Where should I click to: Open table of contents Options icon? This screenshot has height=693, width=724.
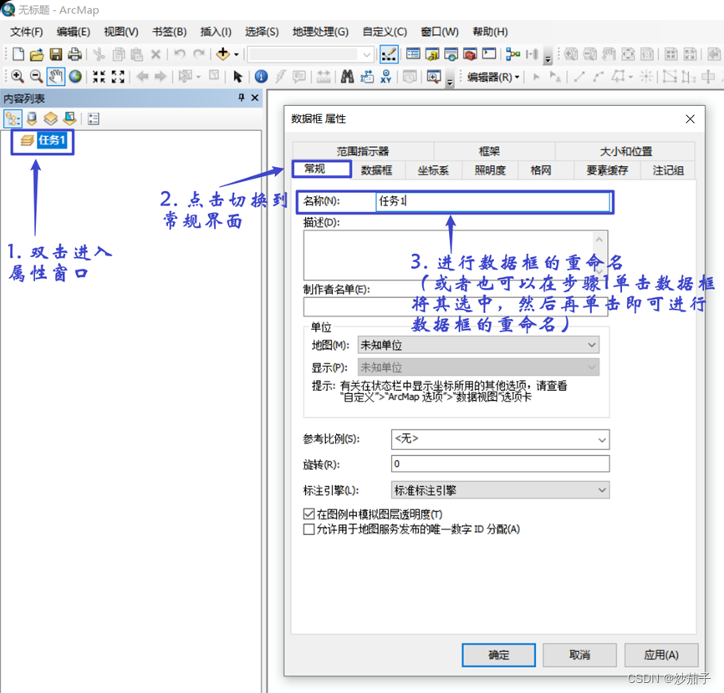(x=94, y=119)
